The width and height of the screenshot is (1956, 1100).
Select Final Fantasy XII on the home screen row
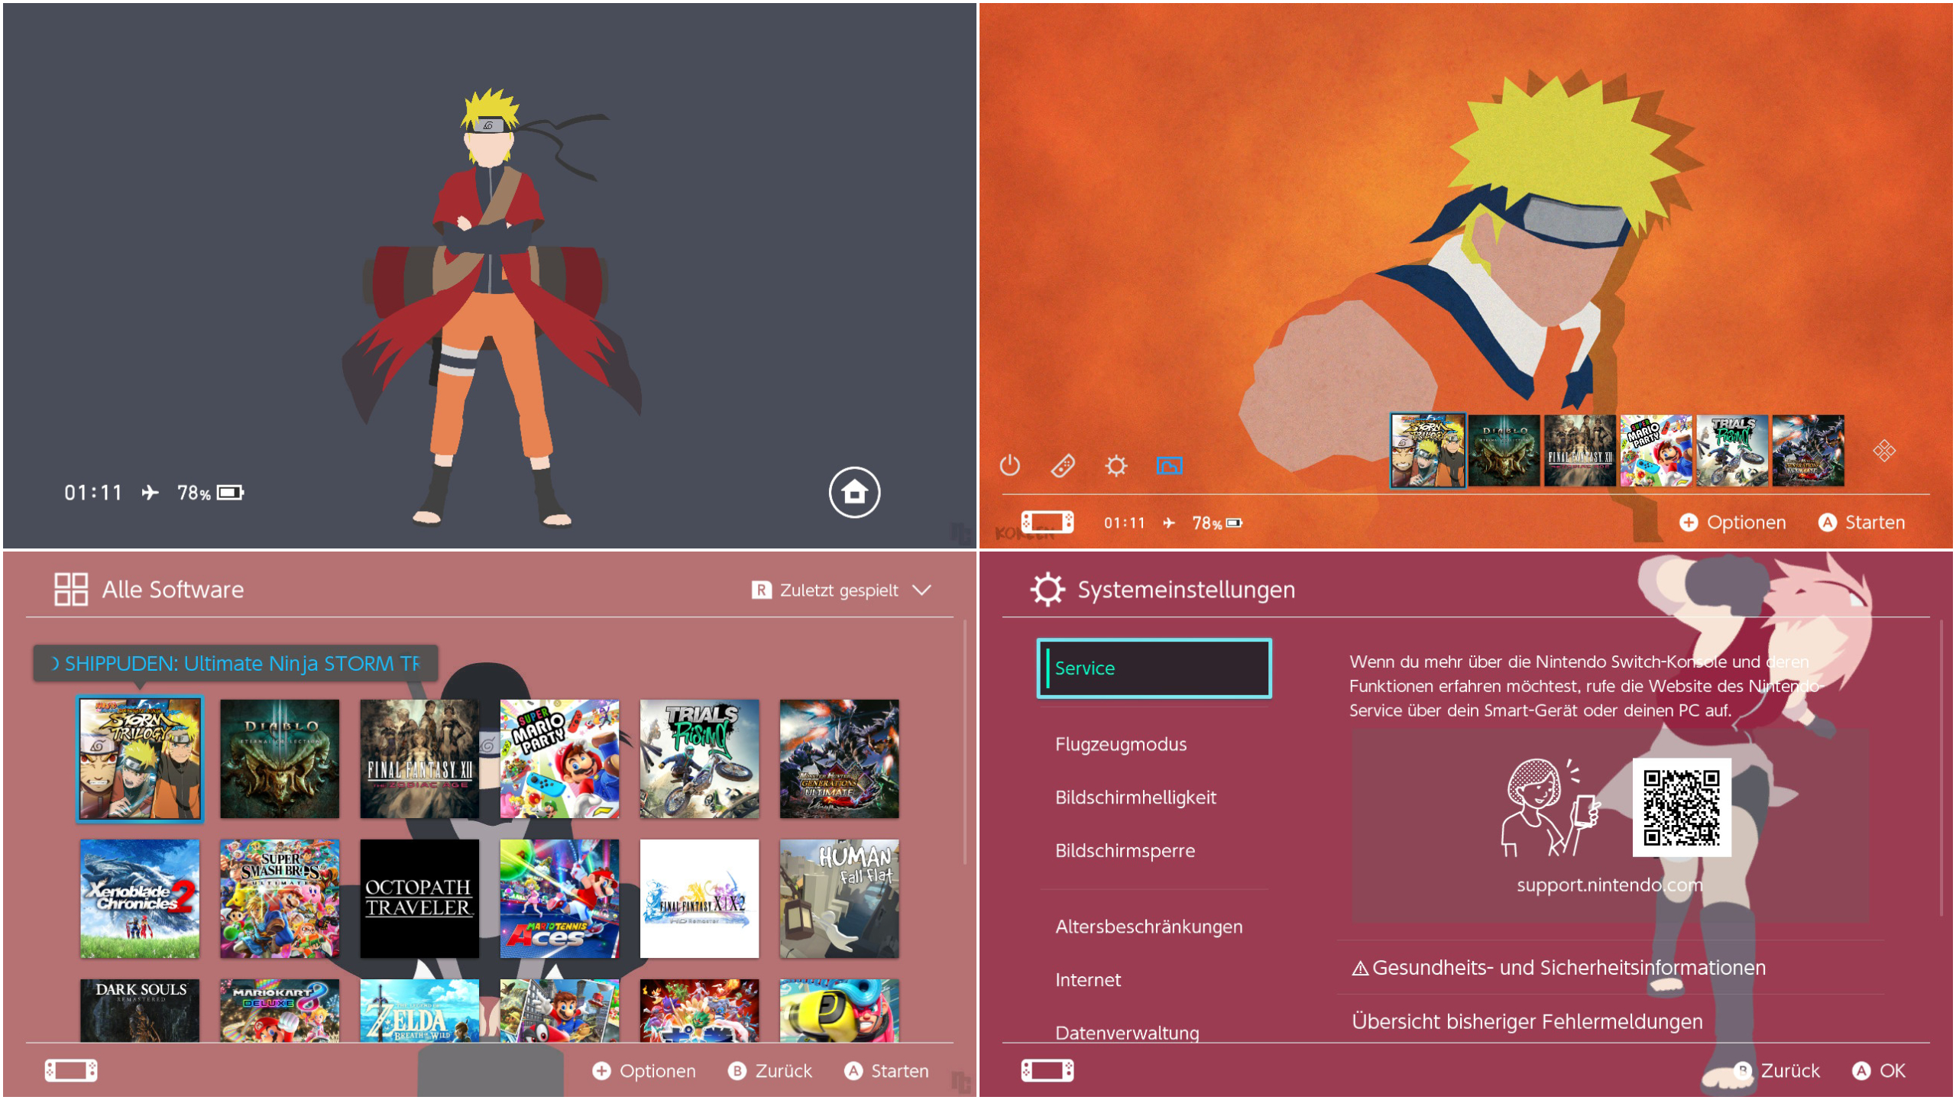tap(1579, 451)
